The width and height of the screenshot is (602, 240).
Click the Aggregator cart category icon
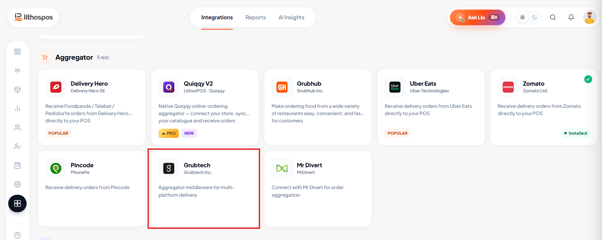tap(45, 57)
